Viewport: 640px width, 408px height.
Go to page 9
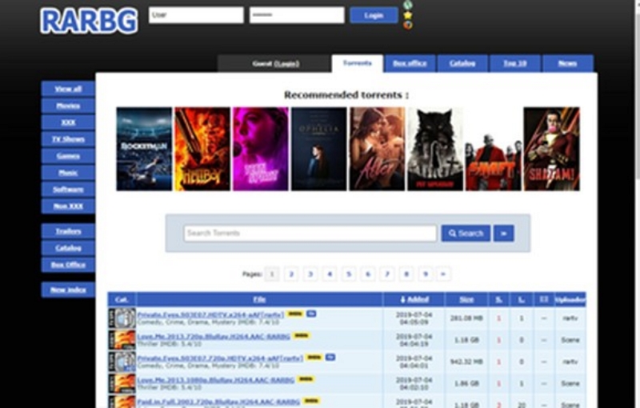[426, 274]
